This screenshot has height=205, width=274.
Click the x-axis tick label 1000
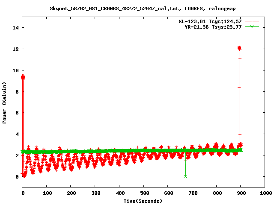265,193
